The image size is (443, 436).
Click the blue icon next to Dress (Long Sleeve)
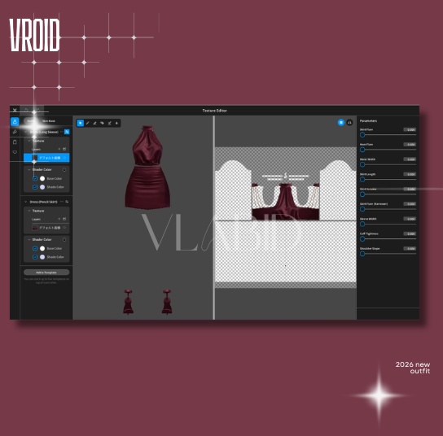coord(67,132)
